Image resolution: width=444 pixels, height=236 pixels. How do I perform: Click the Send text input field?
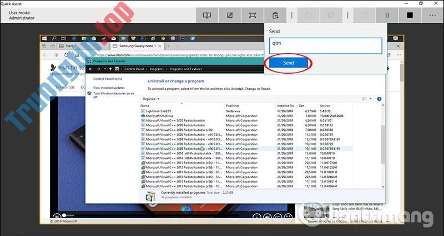pos(326,45)
